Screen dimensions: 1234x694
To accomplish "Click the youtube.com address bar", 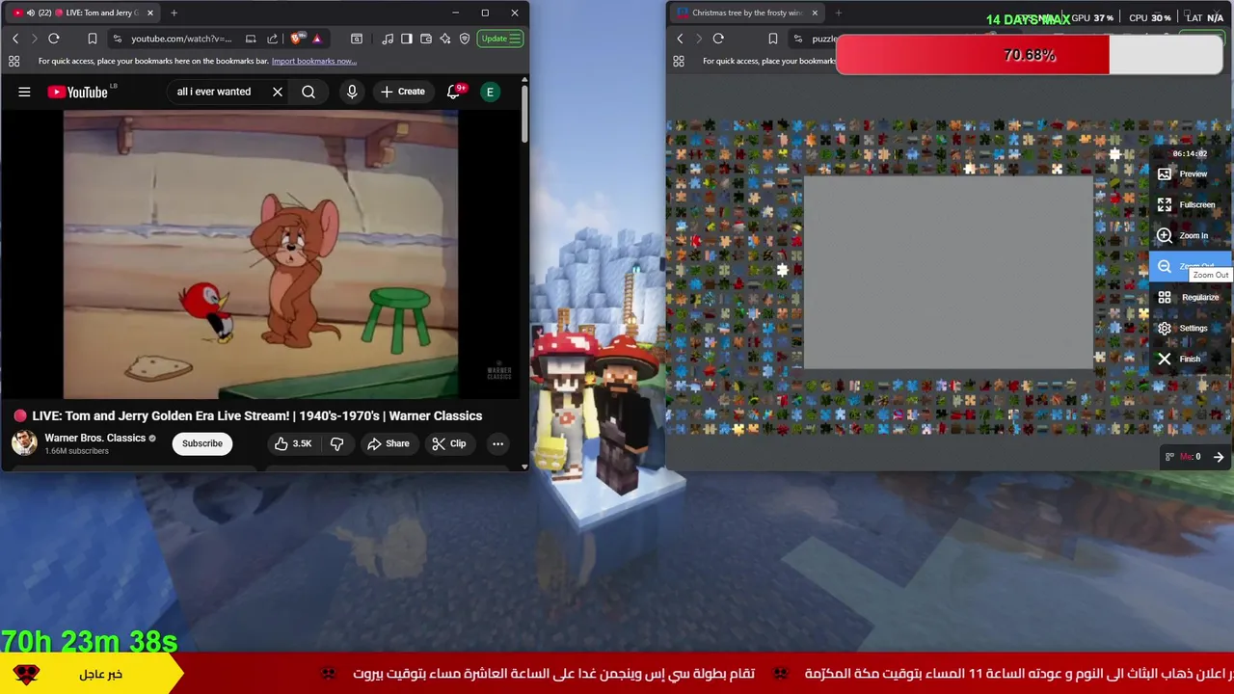I will pos(181,39).
